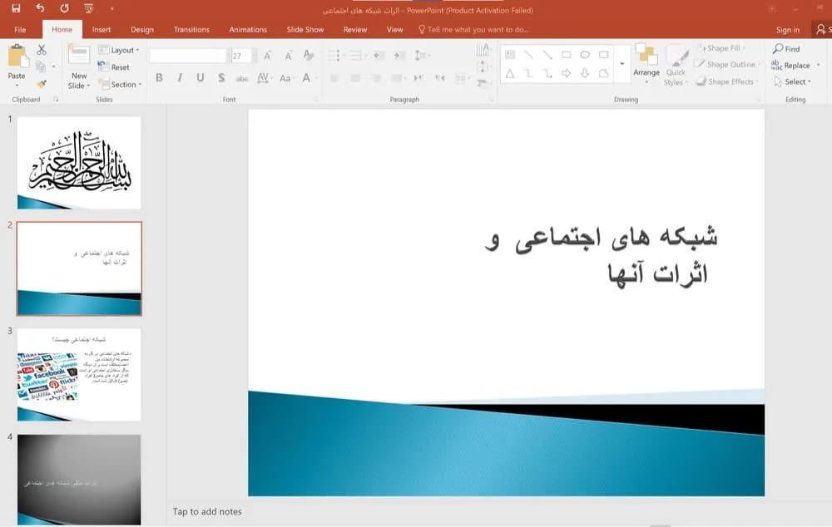Click the Decrease Font Size icon

pyautogui.click(x=288, y=56)
